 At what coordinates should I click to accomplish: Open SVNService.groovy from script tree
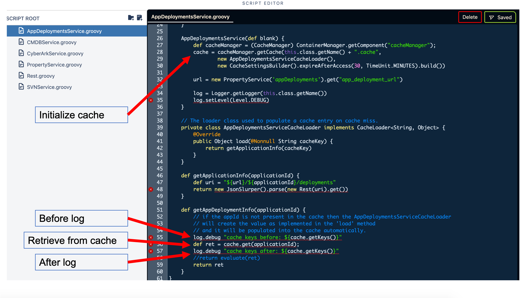(49, 87)
